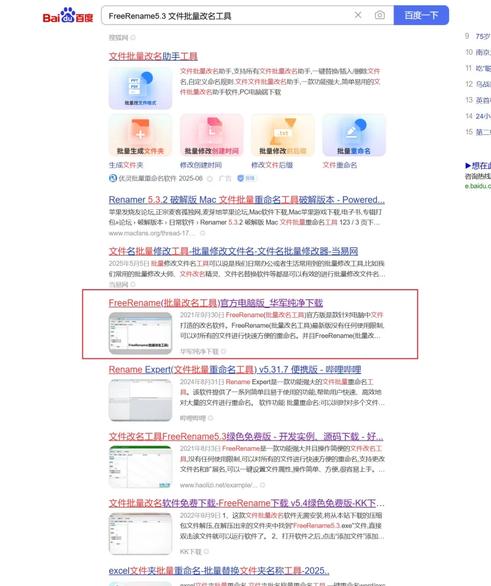Open the 生成文件夹 link
Viewport: 491px width, 586px height.
point(126,165)
